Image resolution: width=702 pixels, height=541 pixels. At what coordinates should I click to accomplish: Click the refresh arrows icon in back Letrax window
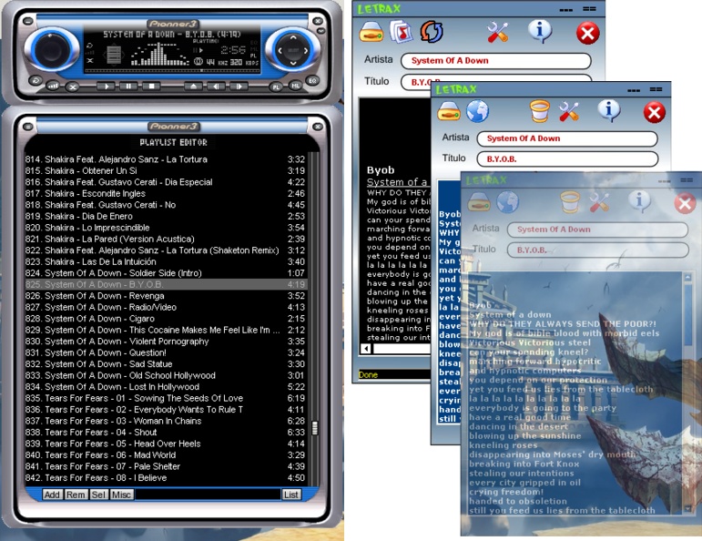tap(432, 33)
